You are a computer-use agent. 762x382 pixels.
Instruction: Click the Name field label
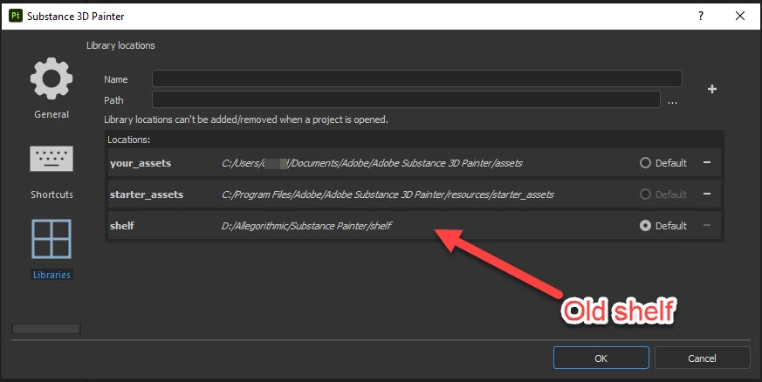(116, 79)
